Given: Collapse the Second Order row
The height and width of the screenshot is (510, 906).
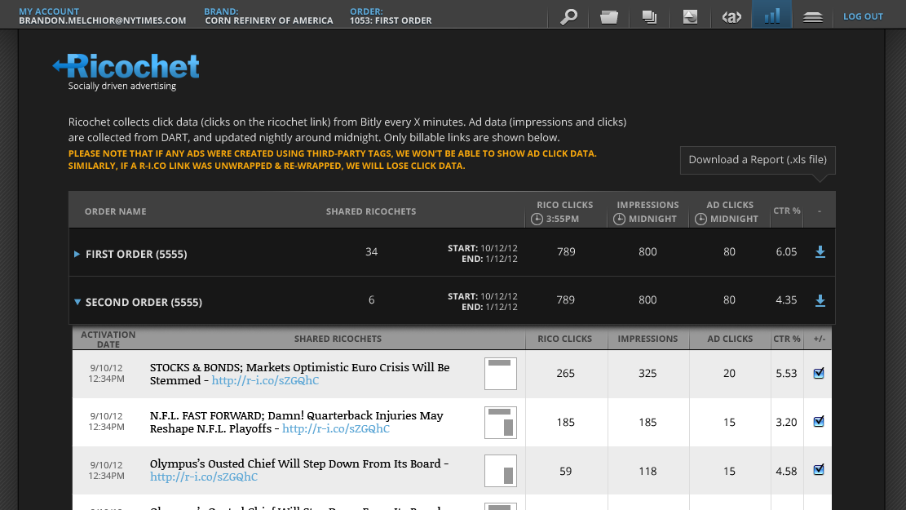Looking at the screenshot, I should [77, 302].
